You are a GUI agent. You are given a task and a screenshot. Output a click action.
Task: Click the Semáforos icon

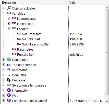click(x=9, y=70)
